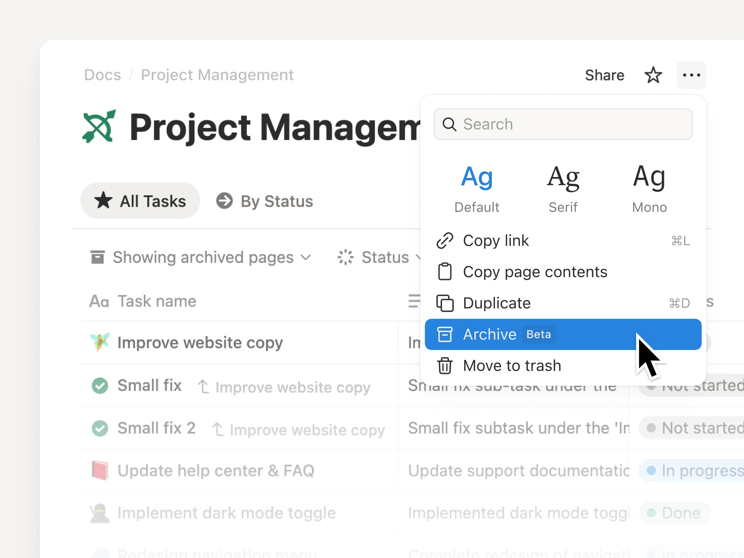Click the green checkmark on the Small fix task
Viewport: 744px width, 558px height.
tap(100, 385)
